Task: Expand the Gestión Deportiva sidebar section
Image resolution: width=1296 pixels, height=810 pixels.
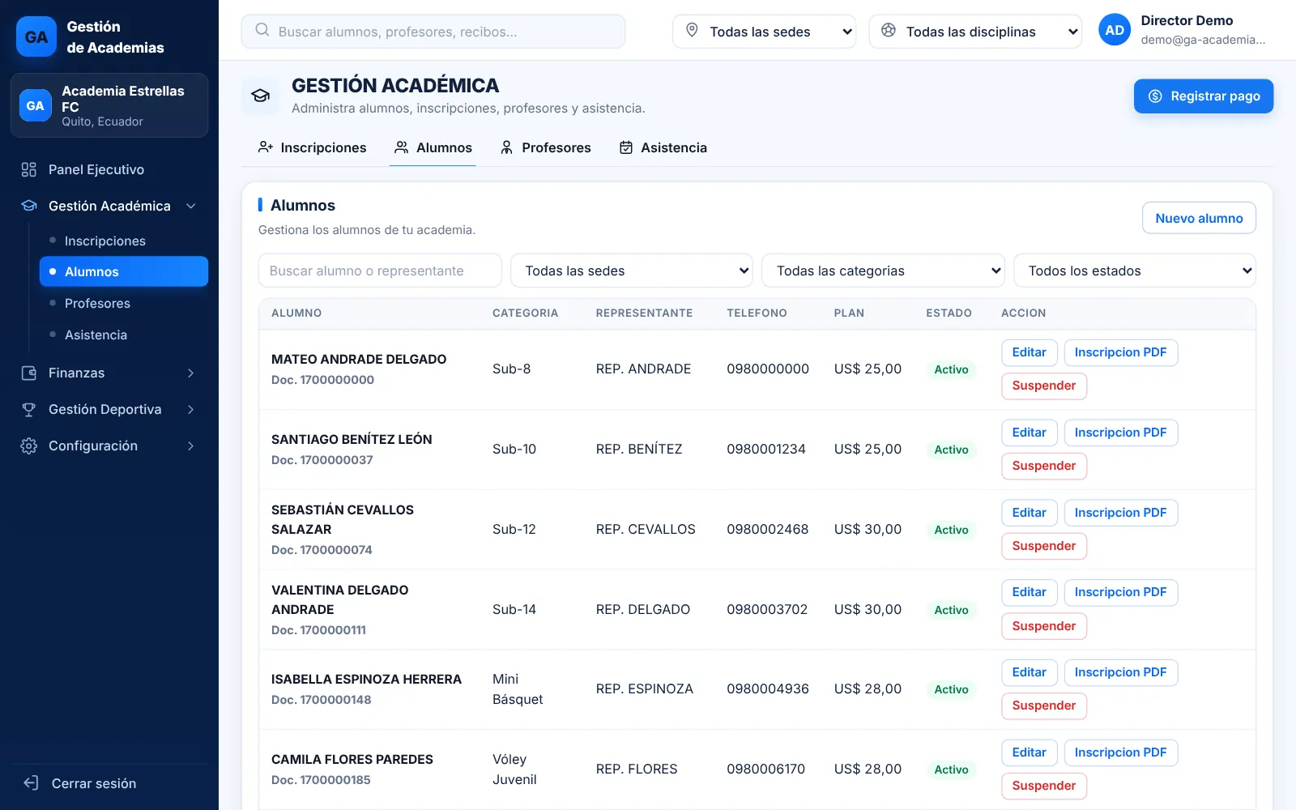Action: click(191, 409)
